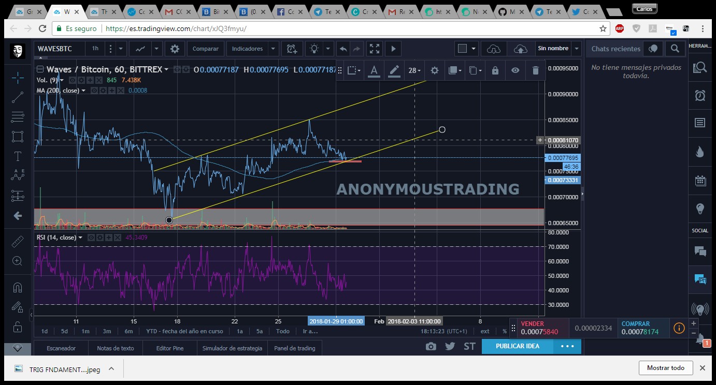
Task: Toggle magnet mode in left toolbar
Action: [18, 287]
